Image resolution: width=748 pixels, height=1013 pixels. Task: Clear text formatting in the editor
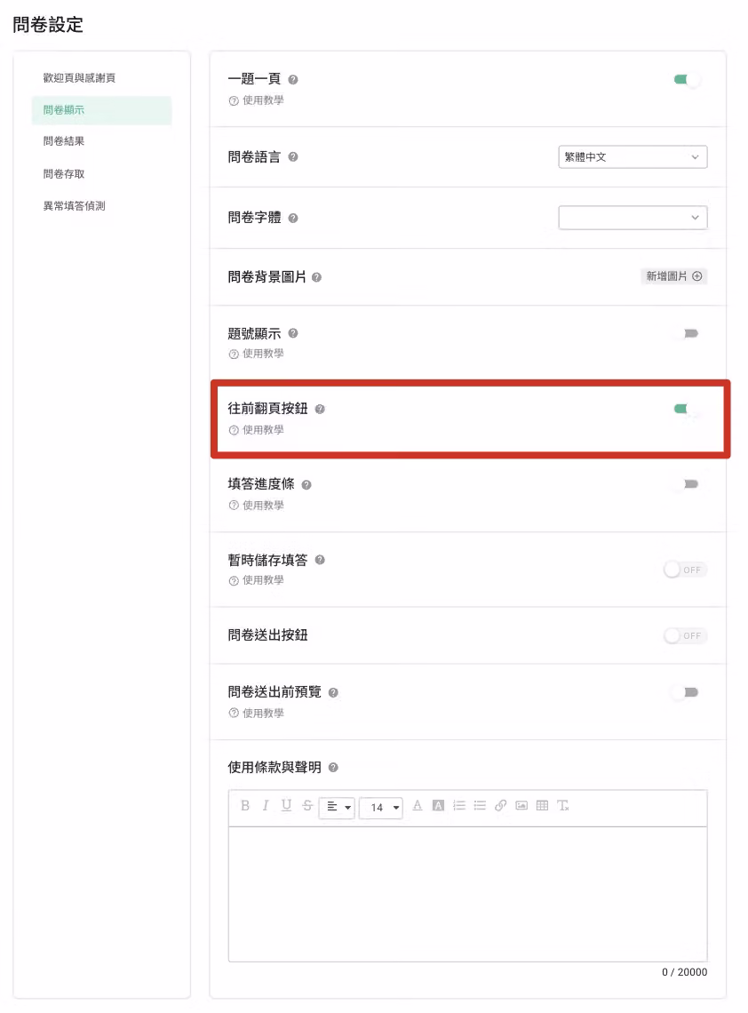(x=563, y=806)
